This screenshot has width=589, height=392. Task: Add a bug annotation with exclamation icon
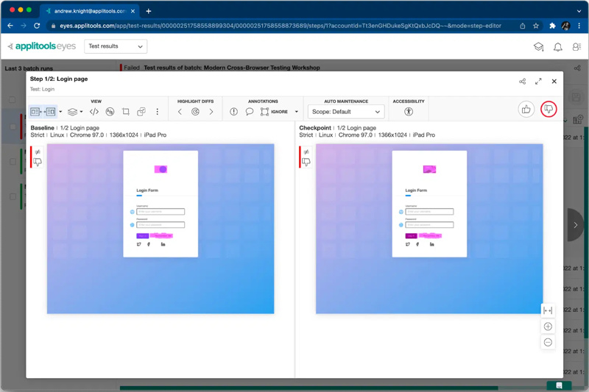[x=233, y=112]
